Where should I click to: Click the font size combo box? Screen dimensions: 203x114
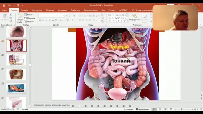coord(61,16)
